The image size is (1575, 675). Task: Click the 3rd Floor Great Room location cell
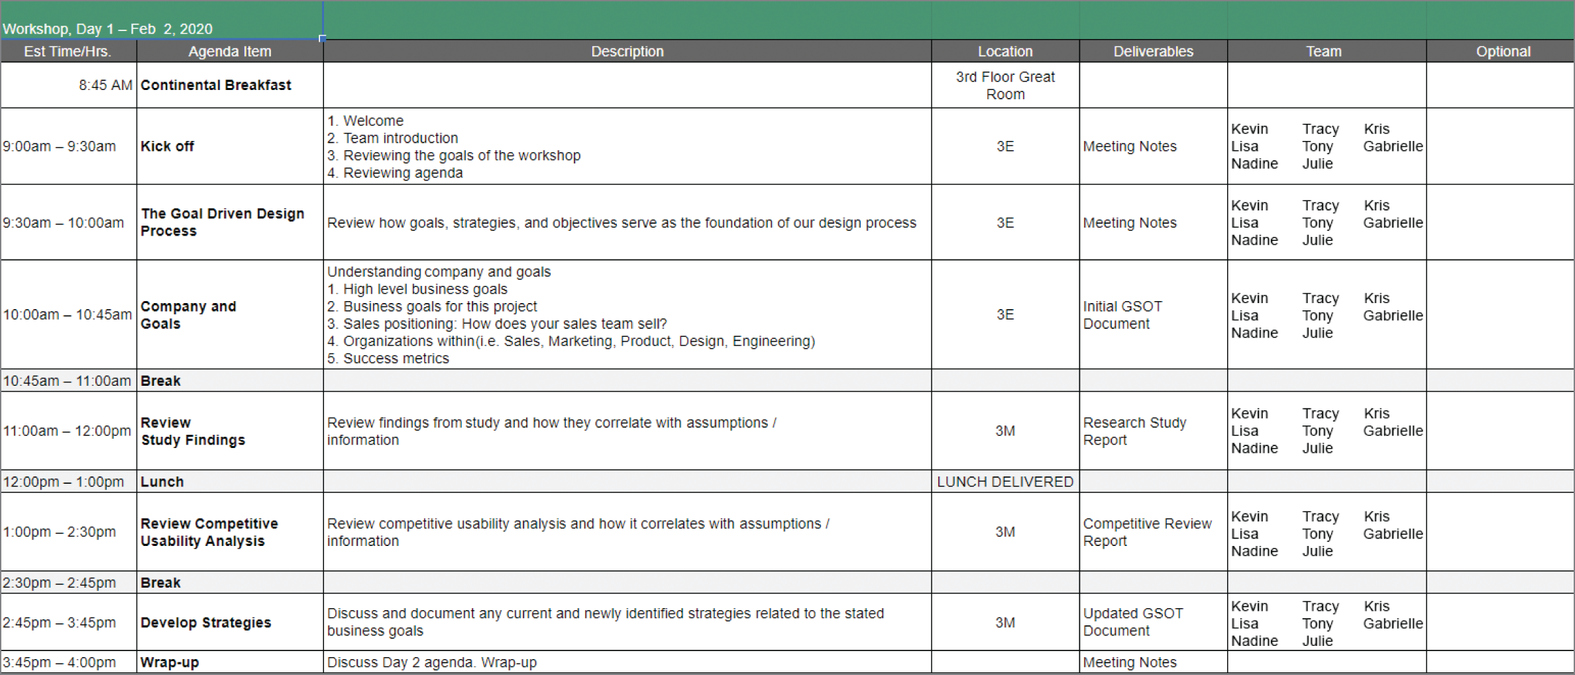tap(1005, 85)
